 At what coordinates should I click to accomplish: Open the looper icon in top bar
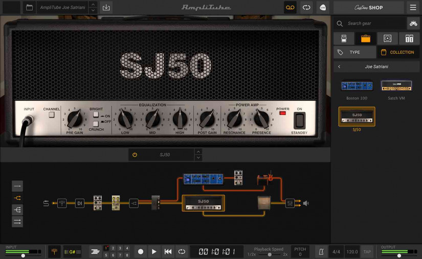coord(306,8)
